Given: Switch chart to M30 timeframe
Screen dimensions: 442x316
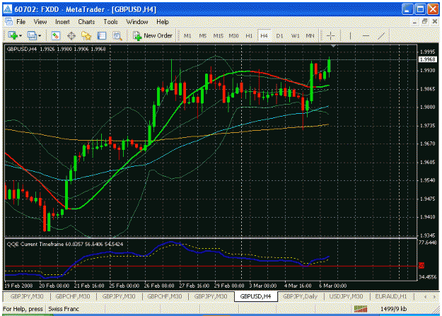Looking at the screenshot, I should click(233, 36).
